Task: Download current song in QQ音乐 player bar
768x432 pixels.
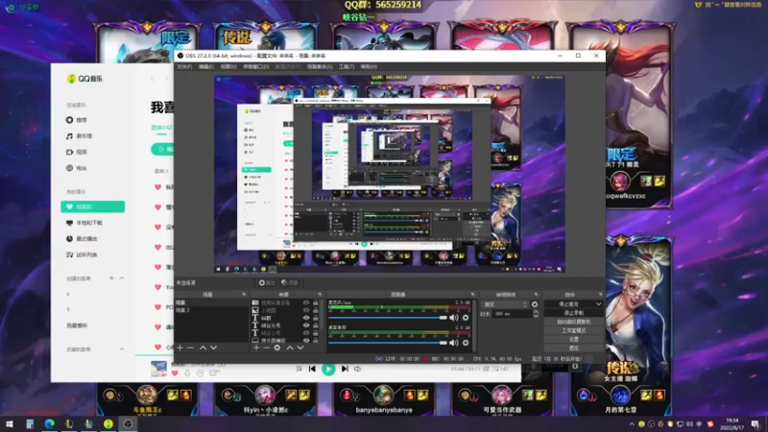Action: (187, 373)
